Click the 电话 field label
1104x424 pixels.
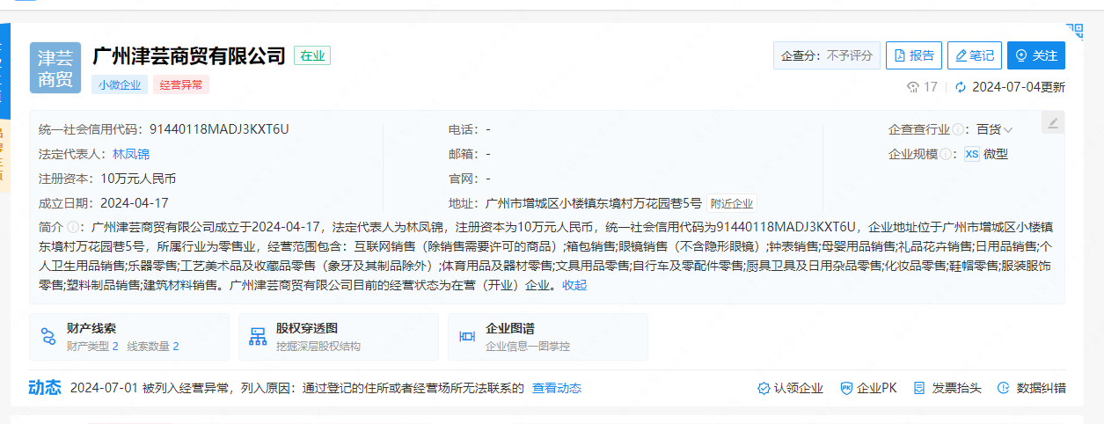pyautogui.click(x=462, y=129)
